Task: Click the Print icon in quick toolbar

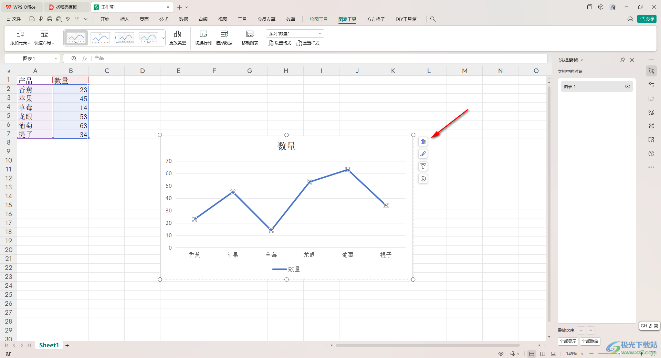Action: point(50,19)
